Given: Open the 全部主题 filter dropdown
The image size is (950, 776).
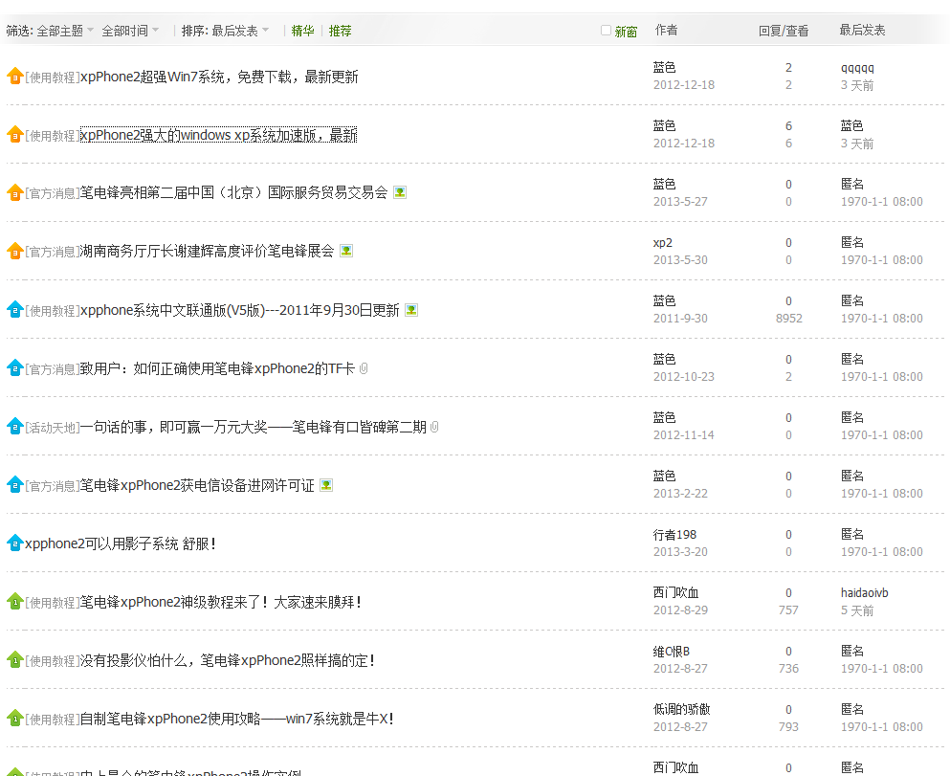Looking at the screenshot, I should (65, 31).
